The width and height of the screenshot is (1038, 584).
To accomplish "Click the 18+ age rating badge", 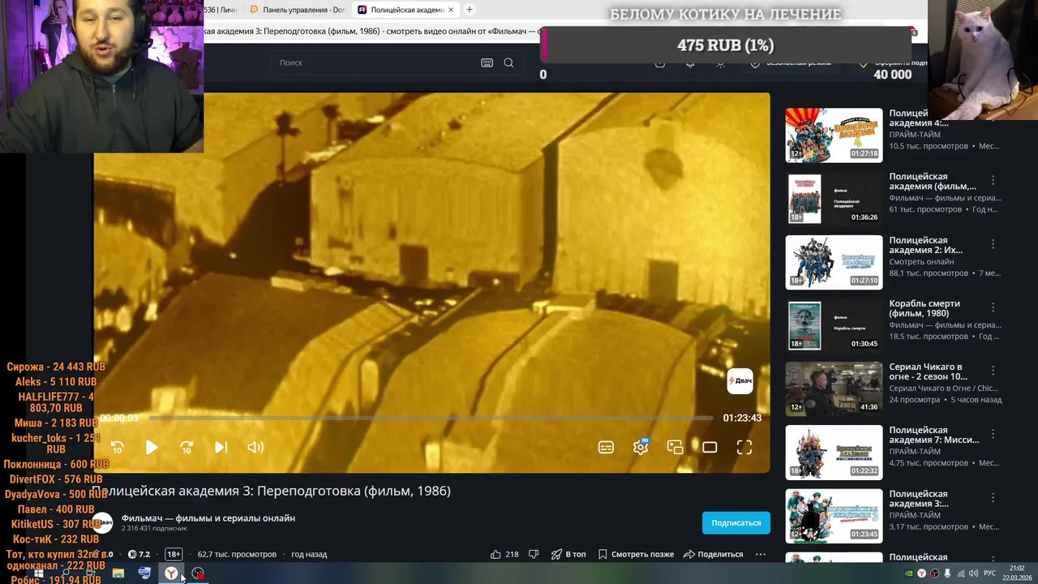I will pyautogui.click(x=174, y=554).
